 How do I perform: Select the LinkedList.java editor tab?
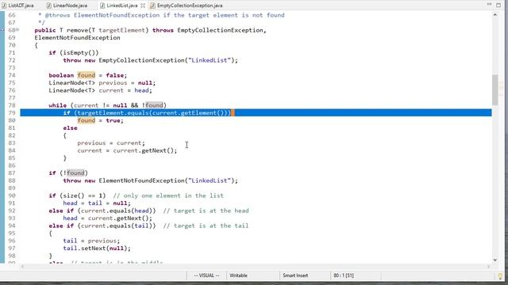click(x=119, y=6)
